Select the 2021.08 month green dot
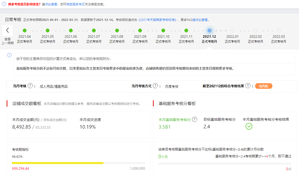Screen dimensions: 299x173 tap(117, 30)
